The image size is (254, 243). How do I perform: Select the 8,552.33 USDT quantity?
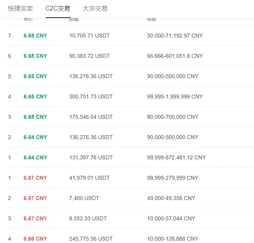(88, 218)
